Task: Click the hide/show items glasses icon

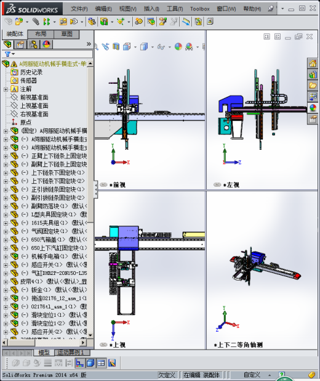Action: (161, 46)
